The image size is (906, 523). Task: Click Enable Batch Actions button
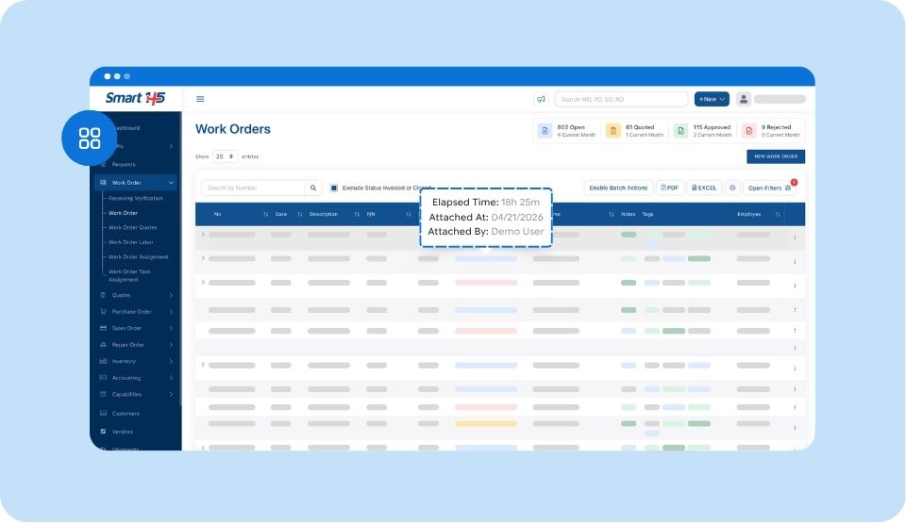coord(618,188)
